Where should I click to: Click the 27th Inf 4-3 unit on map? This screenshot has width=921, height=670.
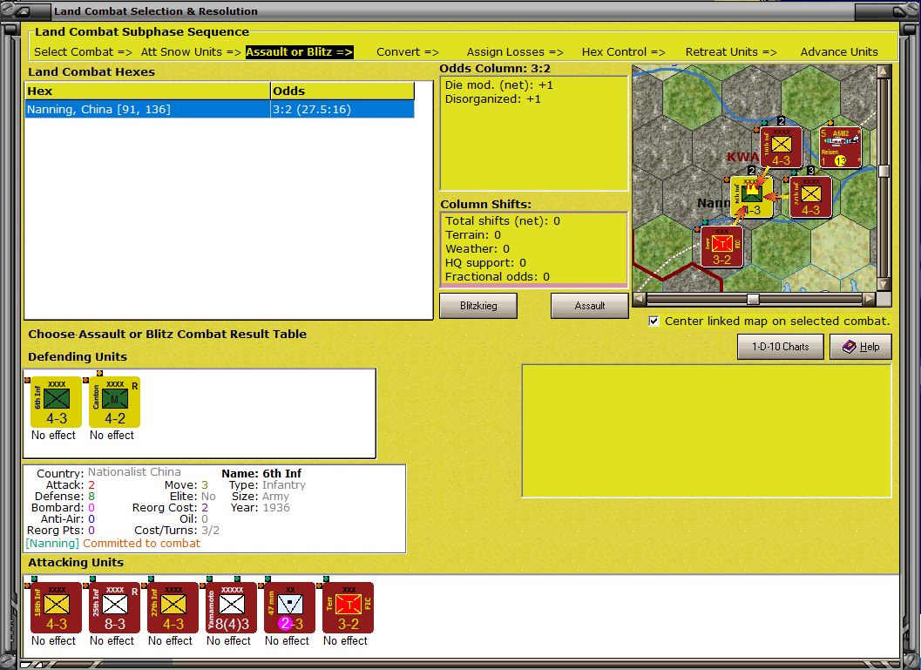[810, 197]
